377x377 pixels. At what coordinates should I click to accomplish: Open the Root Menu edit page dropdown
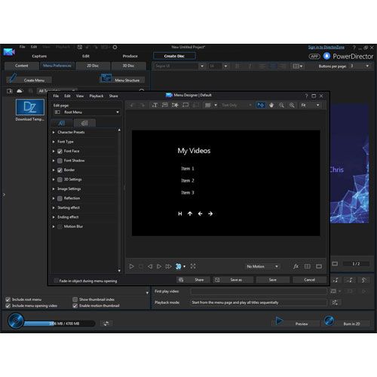(x=87, y=112)
